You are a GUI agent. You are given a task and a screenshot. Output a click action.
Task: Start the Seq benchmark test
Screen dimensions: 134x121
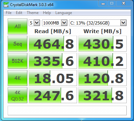coord(18,44)
